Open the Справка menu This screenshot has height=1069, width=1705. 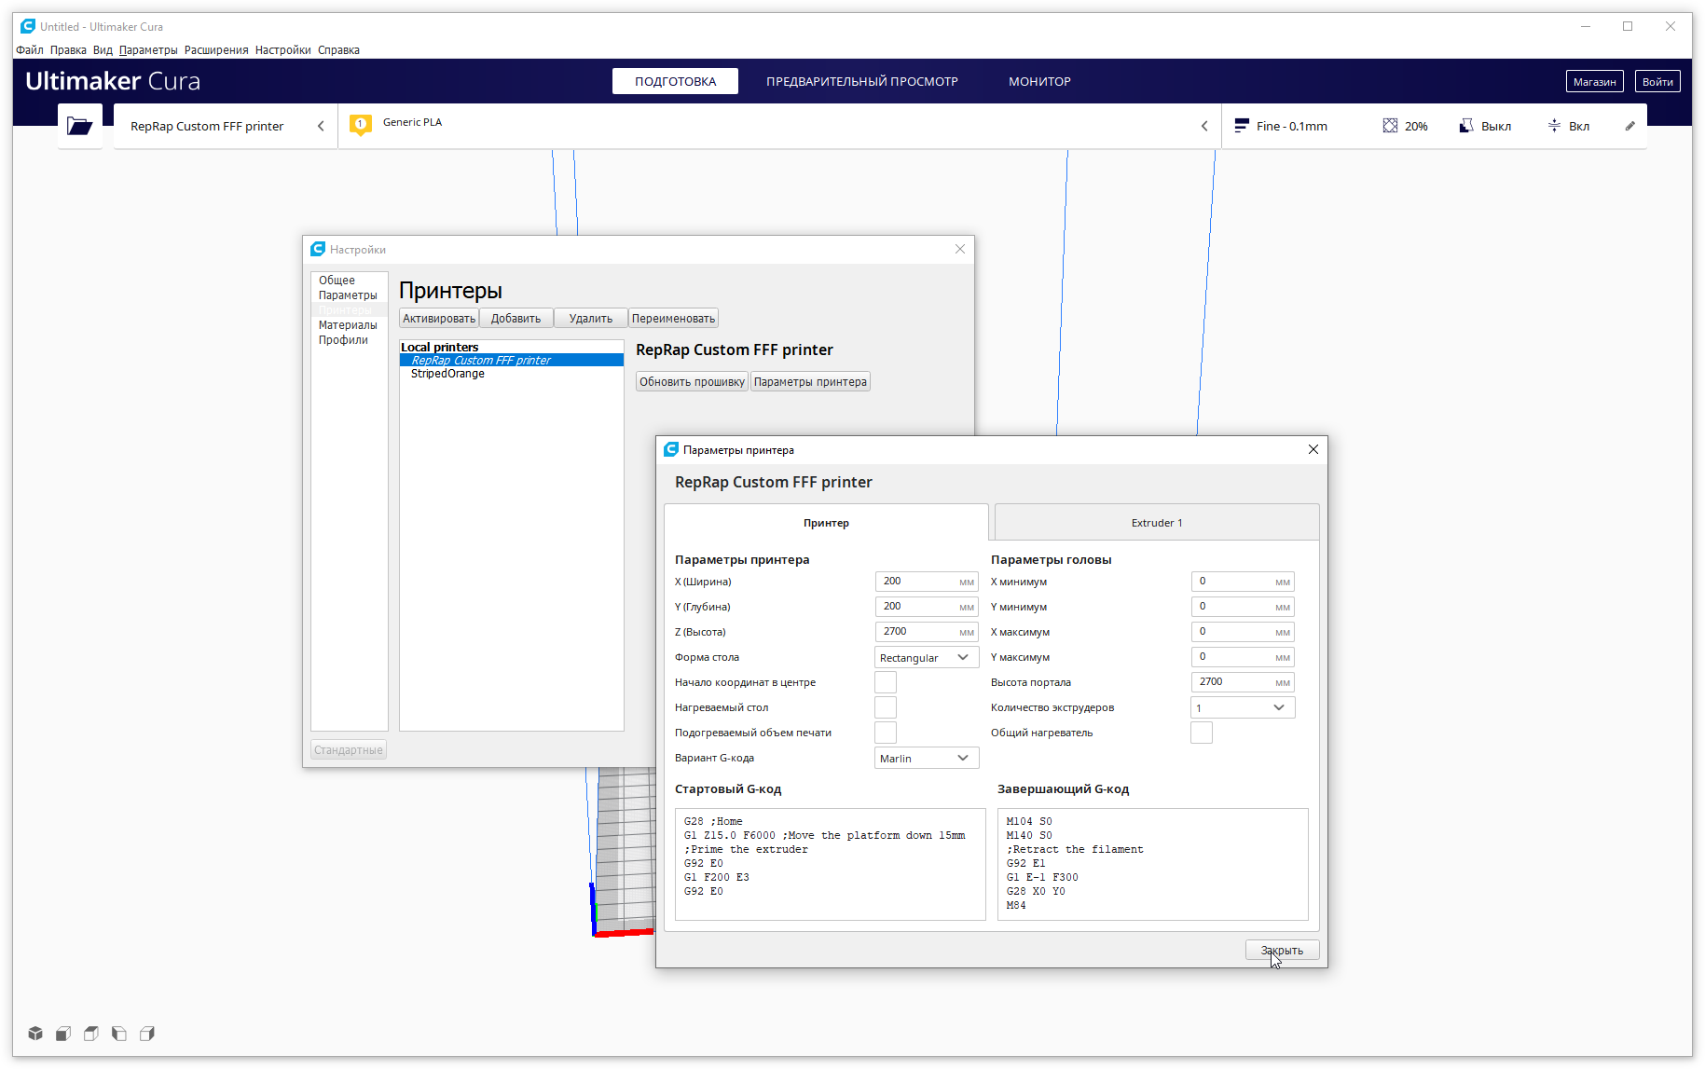click(338, 50)
